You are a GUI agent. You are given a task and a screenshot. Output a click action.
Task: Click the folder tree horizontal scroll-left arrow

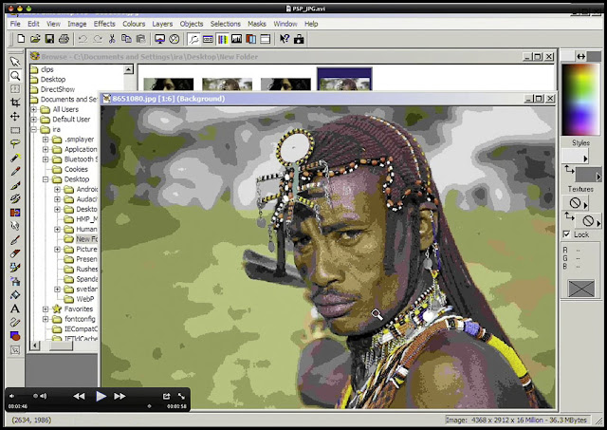click(35, 346)
